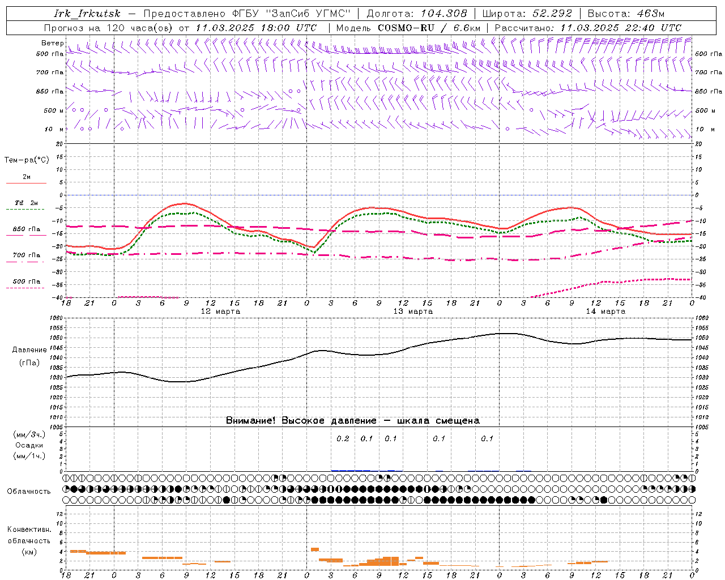Click the Широта: 52.292 header value

[x=527, y=14]
